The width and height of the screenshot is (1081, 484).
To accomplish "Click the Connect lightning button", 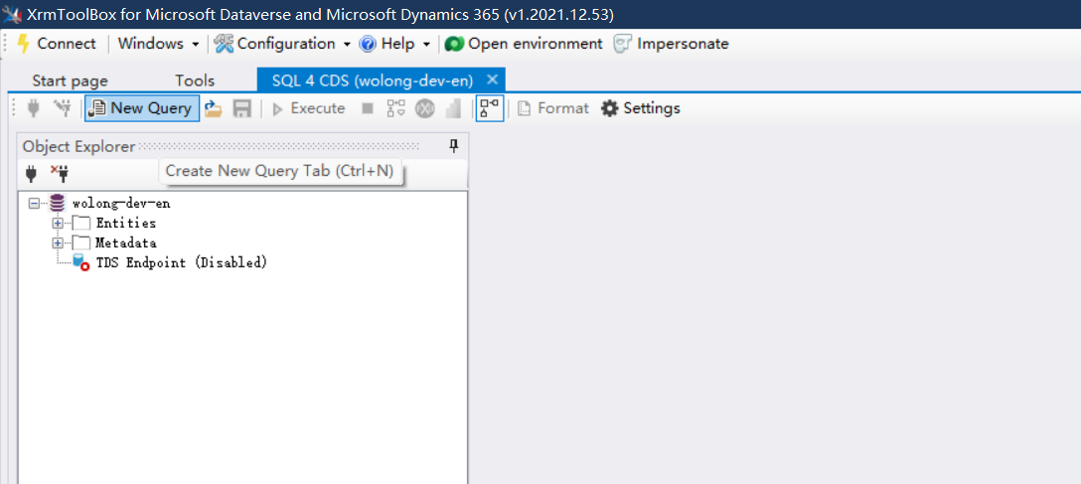I will tap(56, 44).
